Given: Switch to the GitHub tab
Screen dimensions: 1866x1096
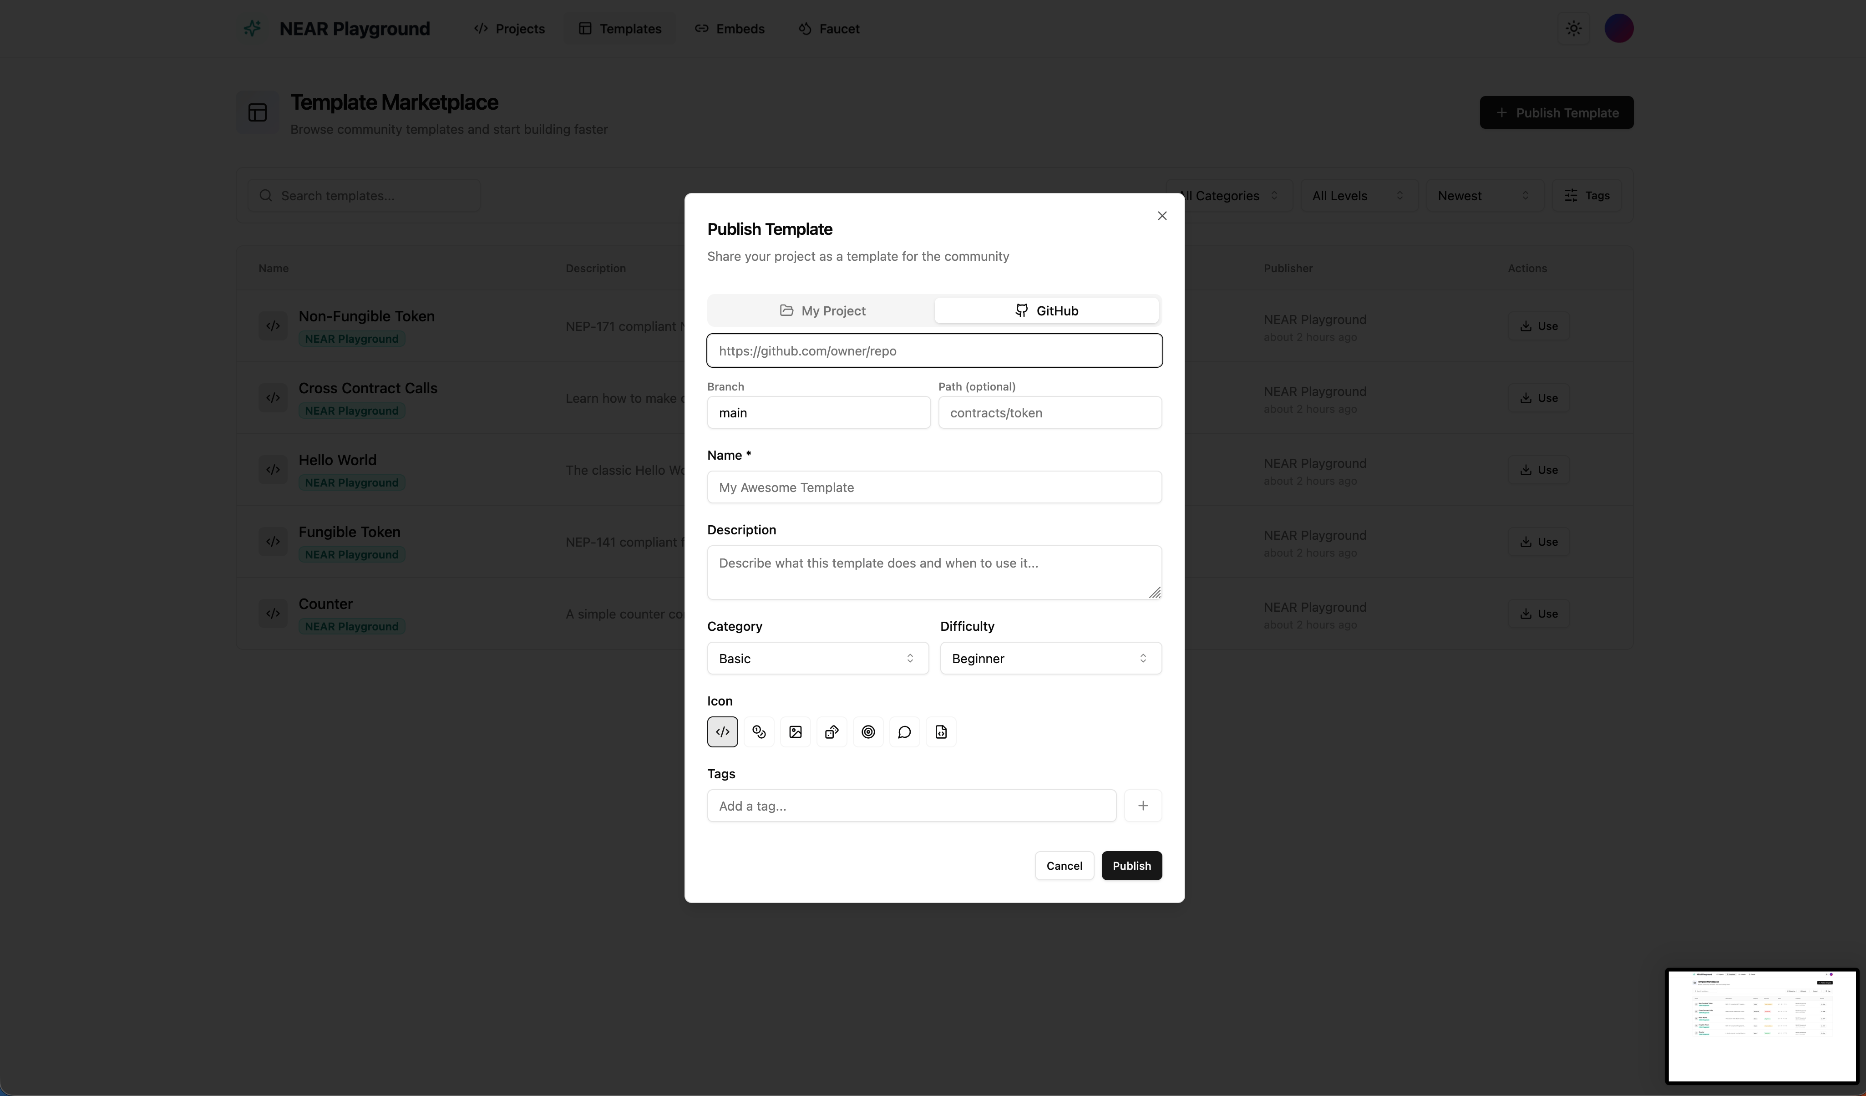Looking at the screenshot, I should pos(1046,310).
